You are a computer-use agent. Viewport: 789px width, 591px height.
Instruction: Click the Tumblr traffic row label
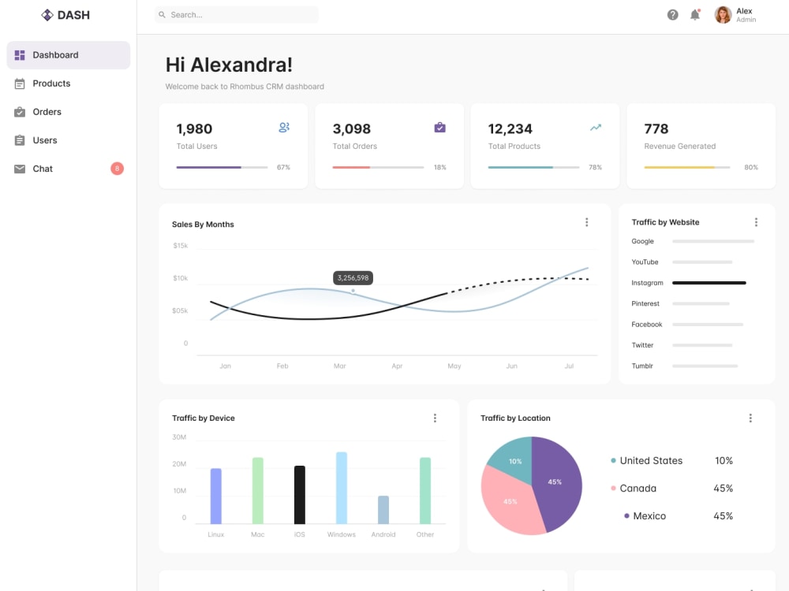(x=642, y=366)
